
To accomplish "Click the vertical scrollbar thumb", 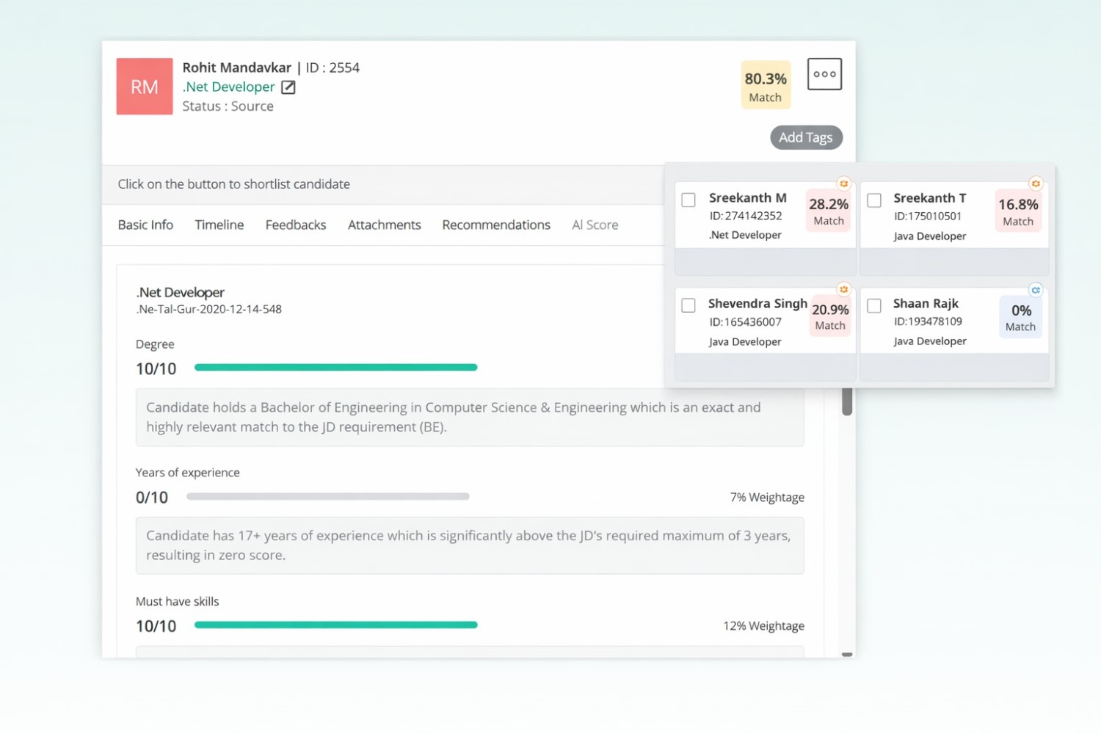I will (x=847, y=401).
